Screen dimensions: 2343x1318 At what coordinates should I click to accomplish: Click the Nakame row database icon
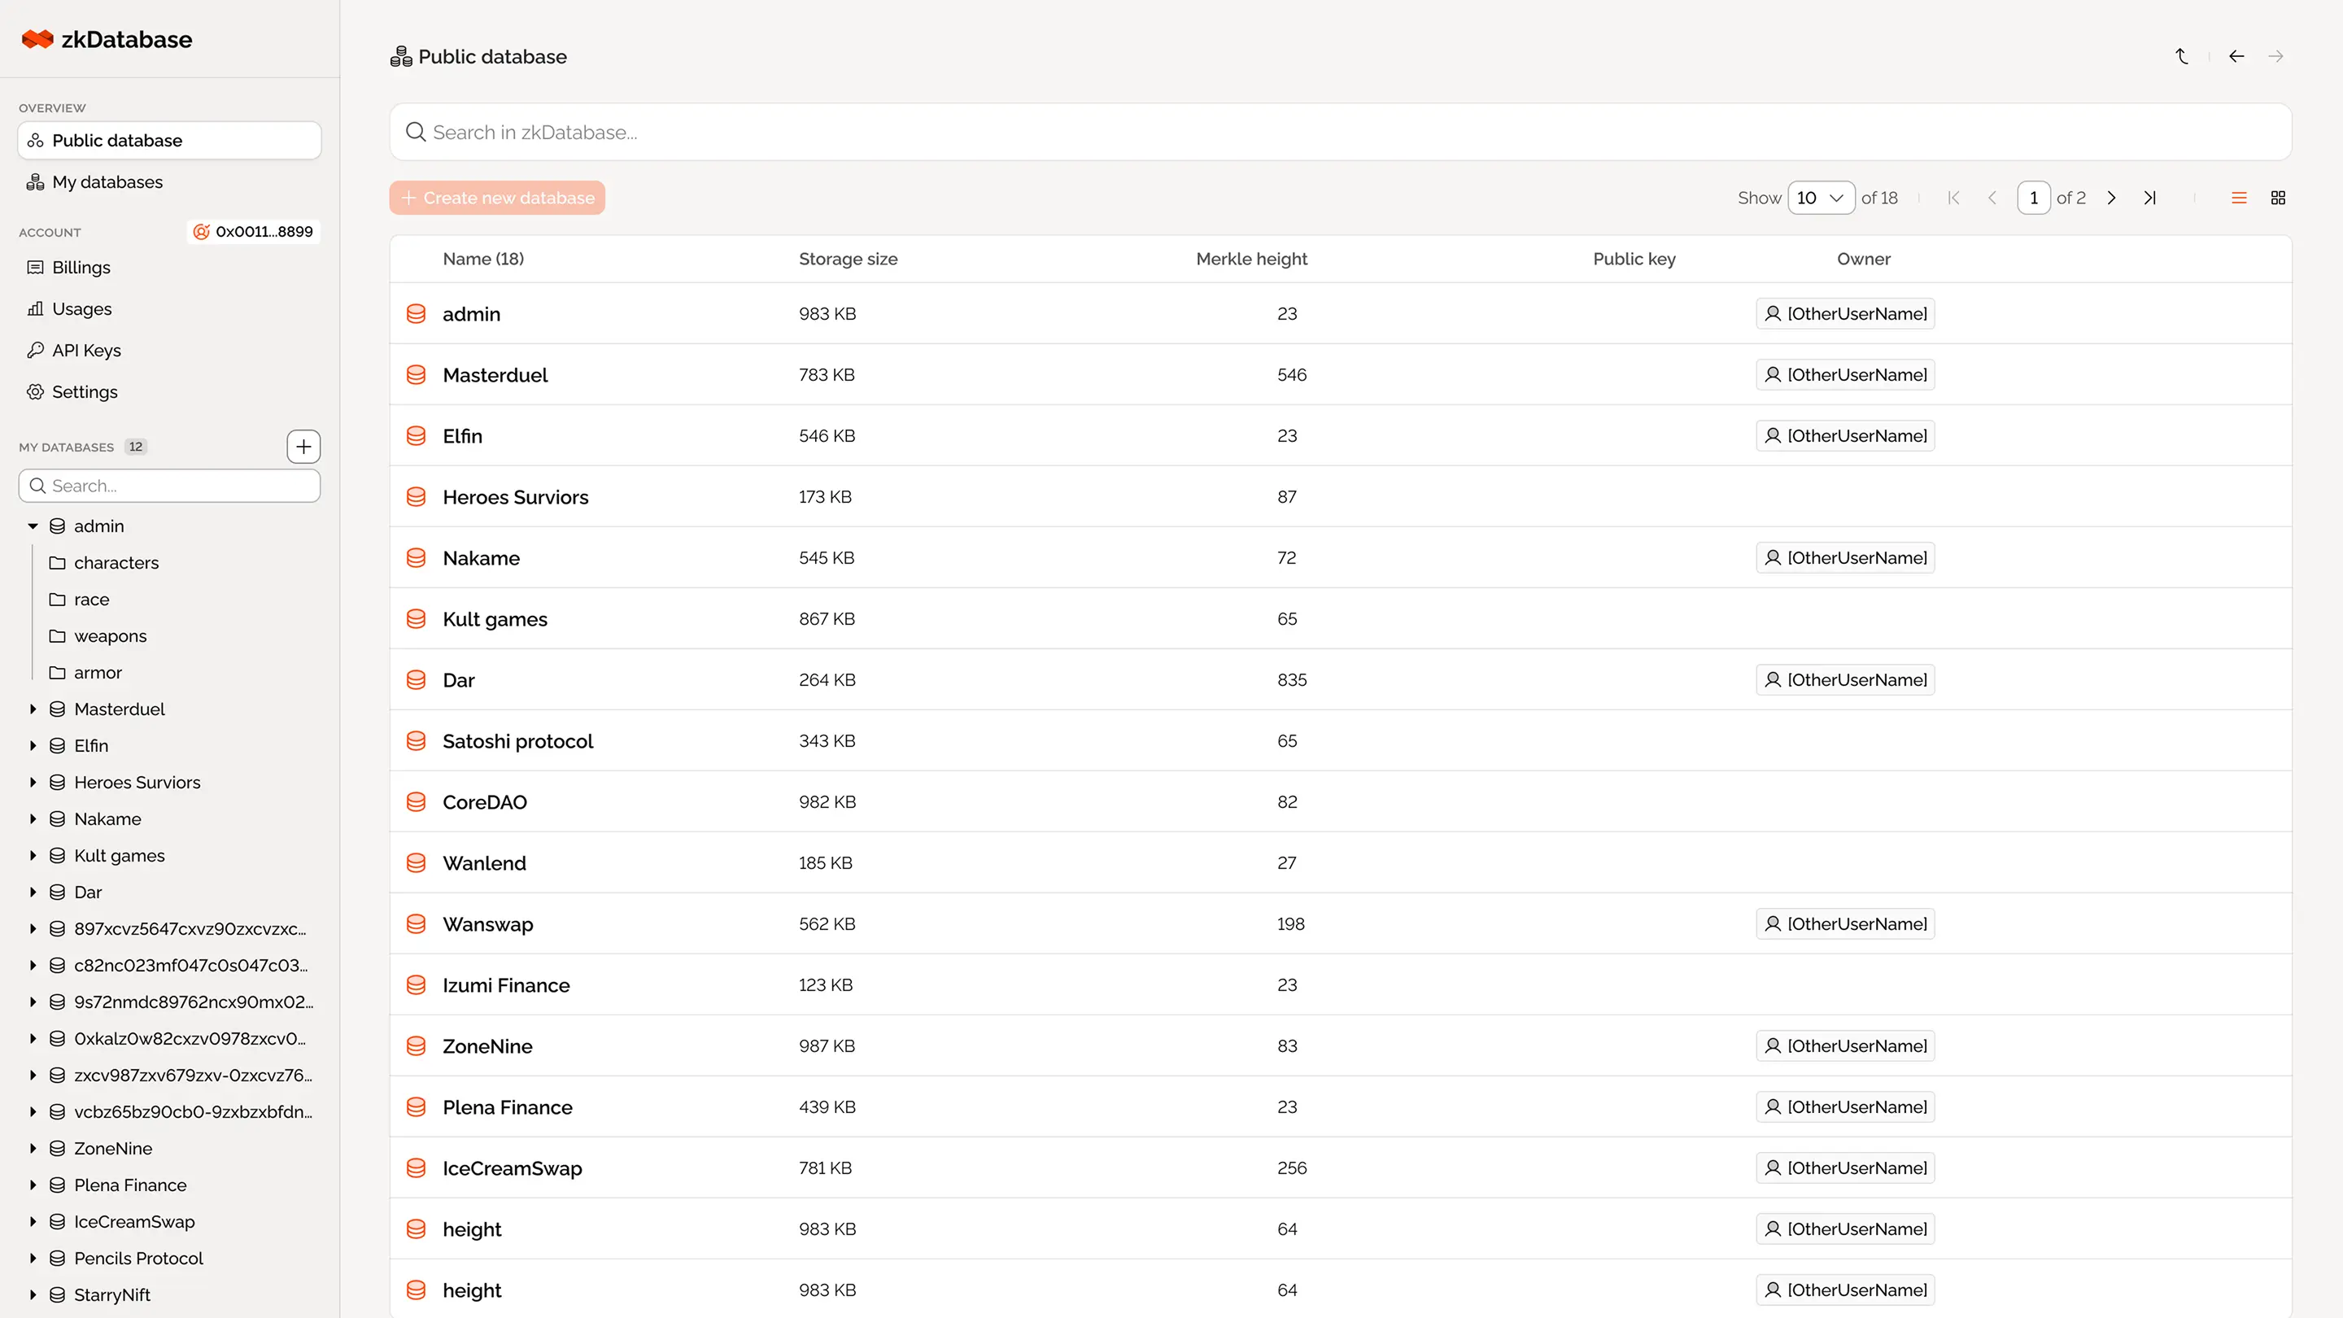[416, 557]
